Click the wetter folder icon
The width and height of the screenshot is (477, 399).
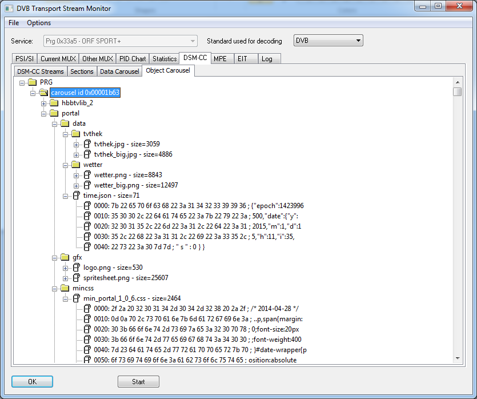pyautogui.click(x=75, y=165)
